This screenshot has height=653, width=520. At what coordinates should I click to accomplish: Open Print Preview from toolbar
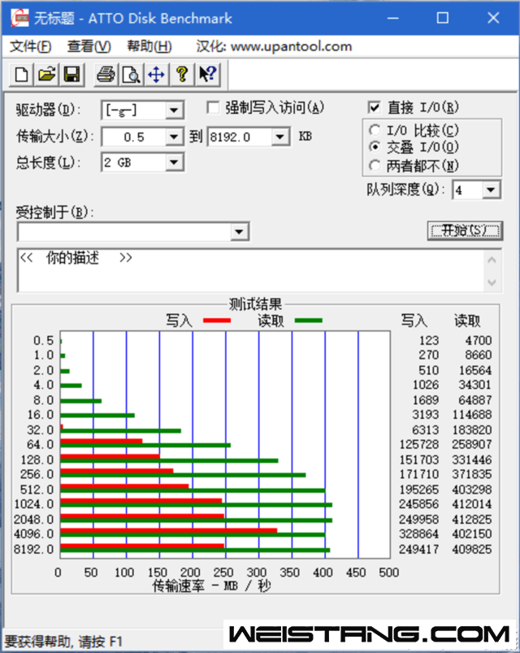[x=130, y=76]
